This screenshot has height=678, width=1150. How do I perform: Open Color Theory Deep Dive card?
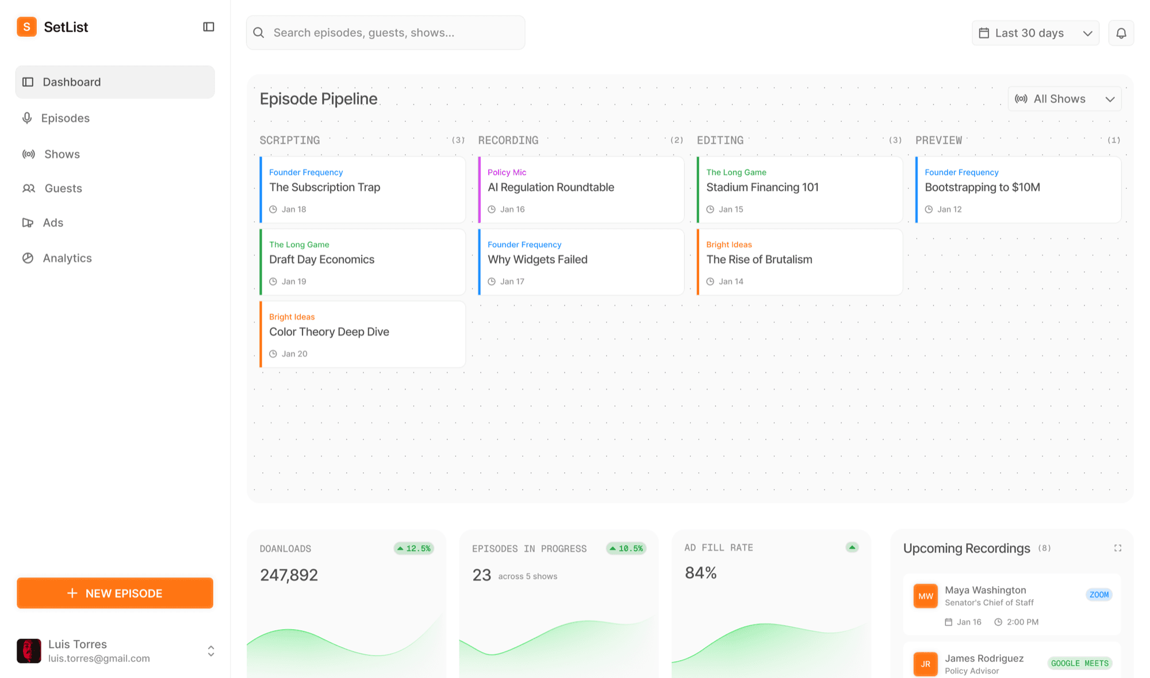tap(362, 334)
